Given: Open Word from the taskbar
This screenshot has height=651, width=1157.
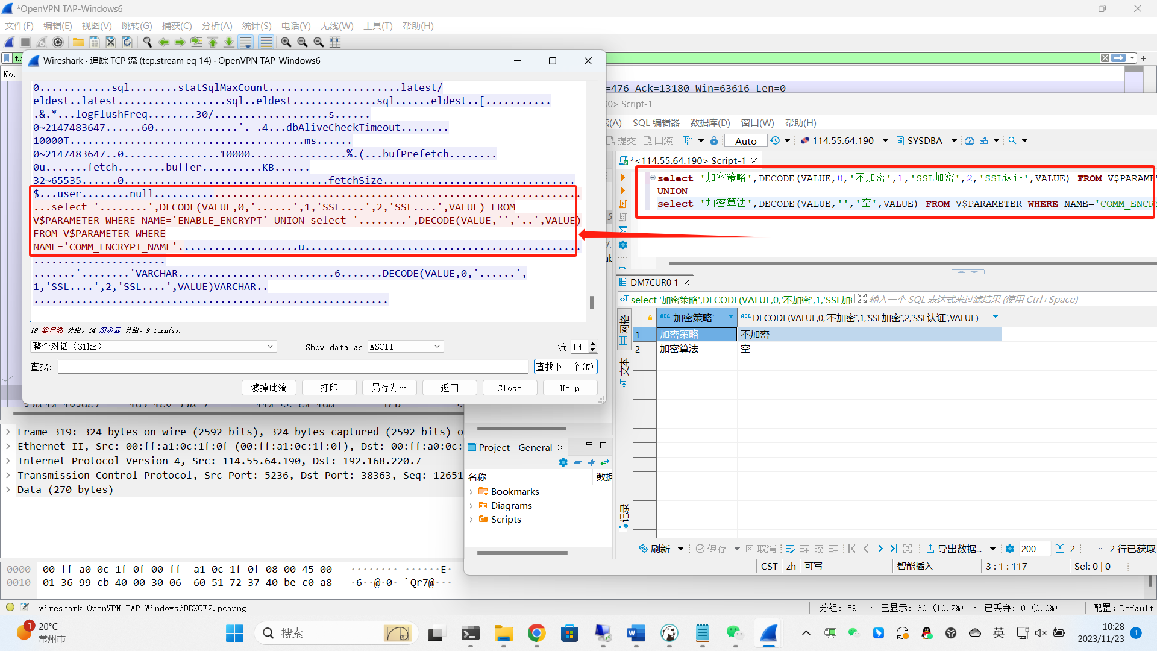Looking at the screenshot, I should [x=636, y=633].
